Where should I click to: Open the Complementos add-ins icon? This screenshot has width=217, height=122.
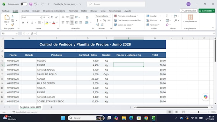(190, 17)
